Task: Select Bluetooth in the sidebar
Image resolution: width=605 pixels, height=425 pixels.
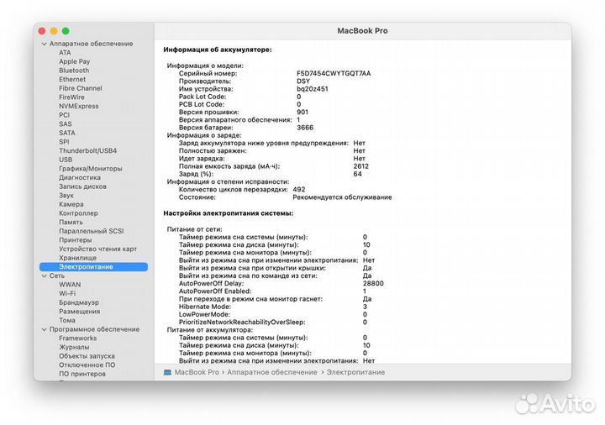Action: (x=74, y=71)
